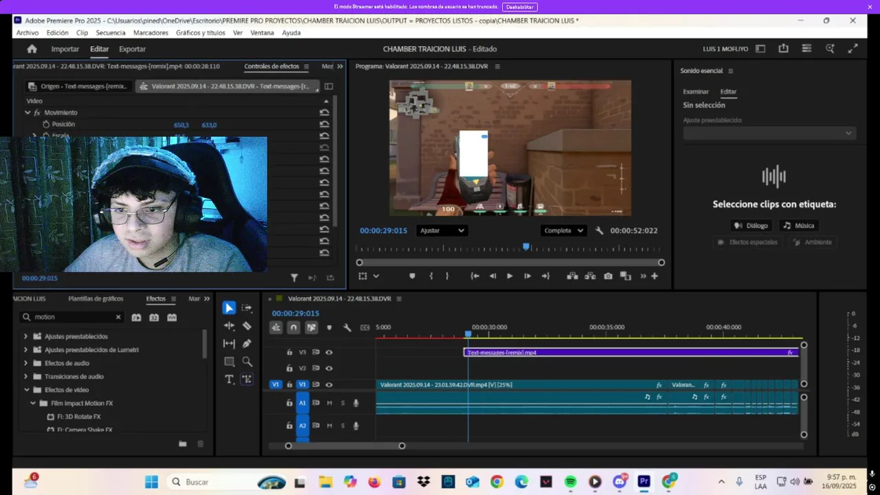Image resolution: width=880 pixels, height=495 pixels.
Task: Open Program monitor settings wrench
Action: 599,231
